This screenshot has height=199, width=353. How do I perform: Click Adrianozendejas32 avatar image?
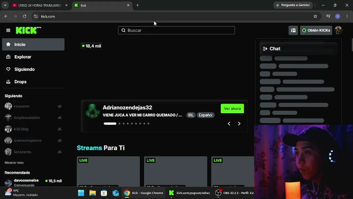point(92,111)
